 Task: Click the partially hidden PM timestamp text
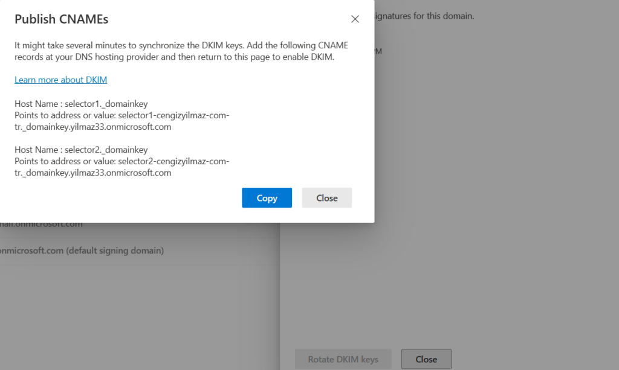(x=378, y=52)
